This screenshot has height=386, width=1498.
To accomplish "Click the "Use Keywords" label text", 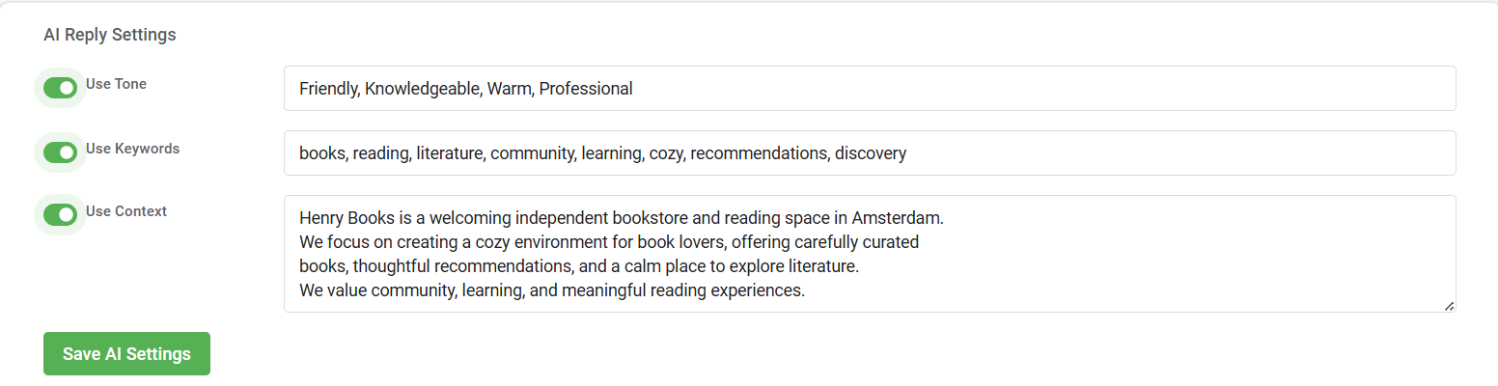I will pos(132,149).
